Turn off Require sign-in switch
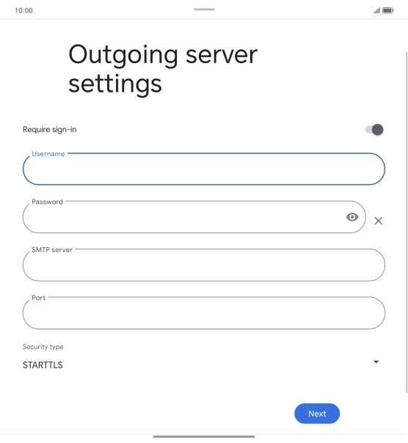The height and width of the screenshot is (443, 408). [x=374, y=130]
